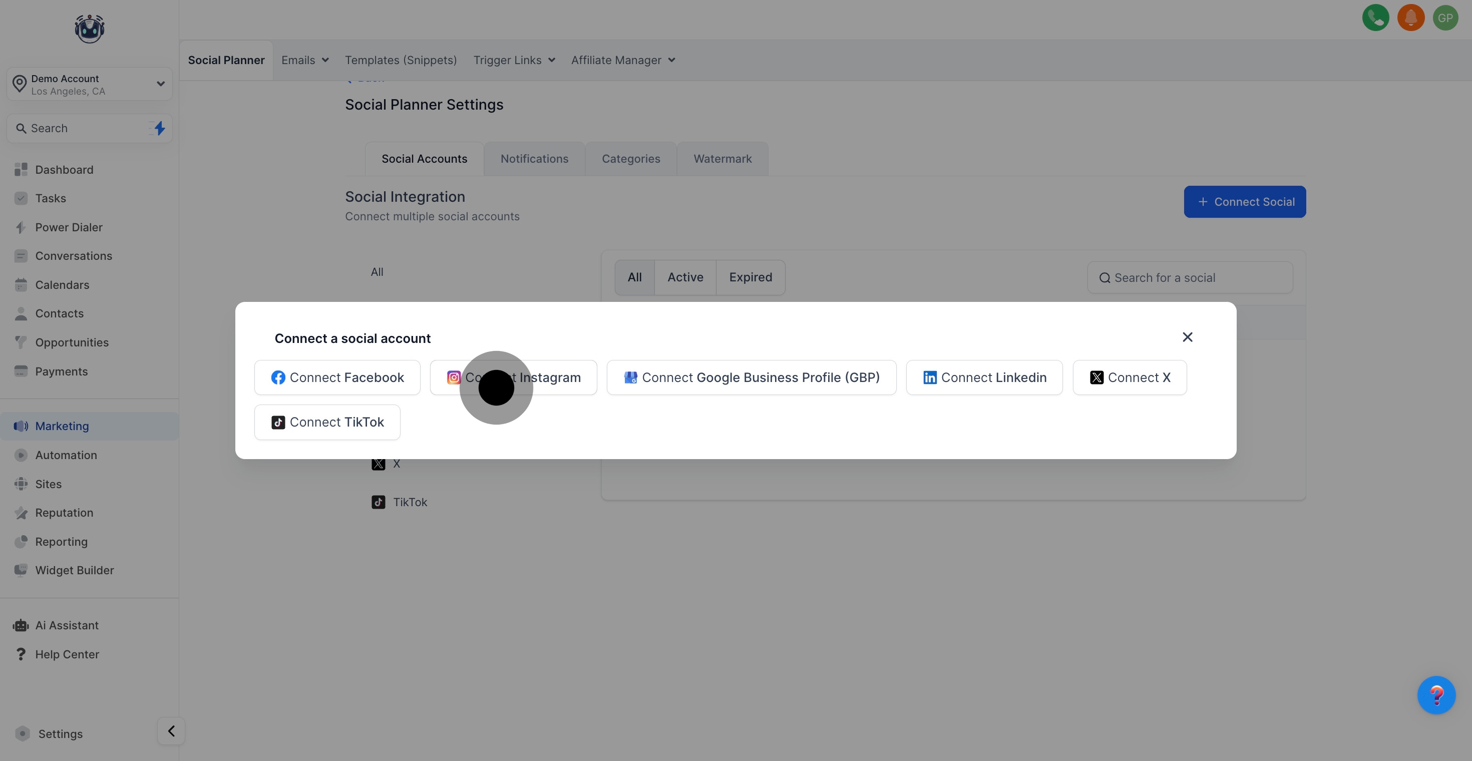Expand the Emails menu dropdown

click(305, 60)
